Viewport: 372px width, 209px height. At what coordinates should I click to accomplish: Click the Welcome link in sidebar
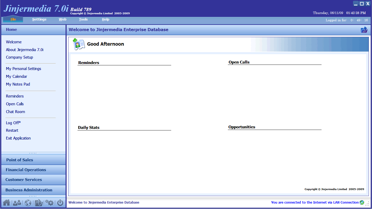pyautogui.click(x=14, y=42)
